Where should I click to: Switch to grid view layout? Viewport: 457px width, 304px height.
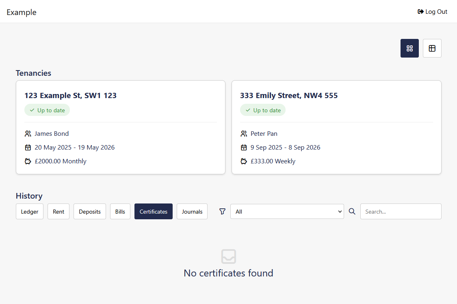click(x=409, y=48)
